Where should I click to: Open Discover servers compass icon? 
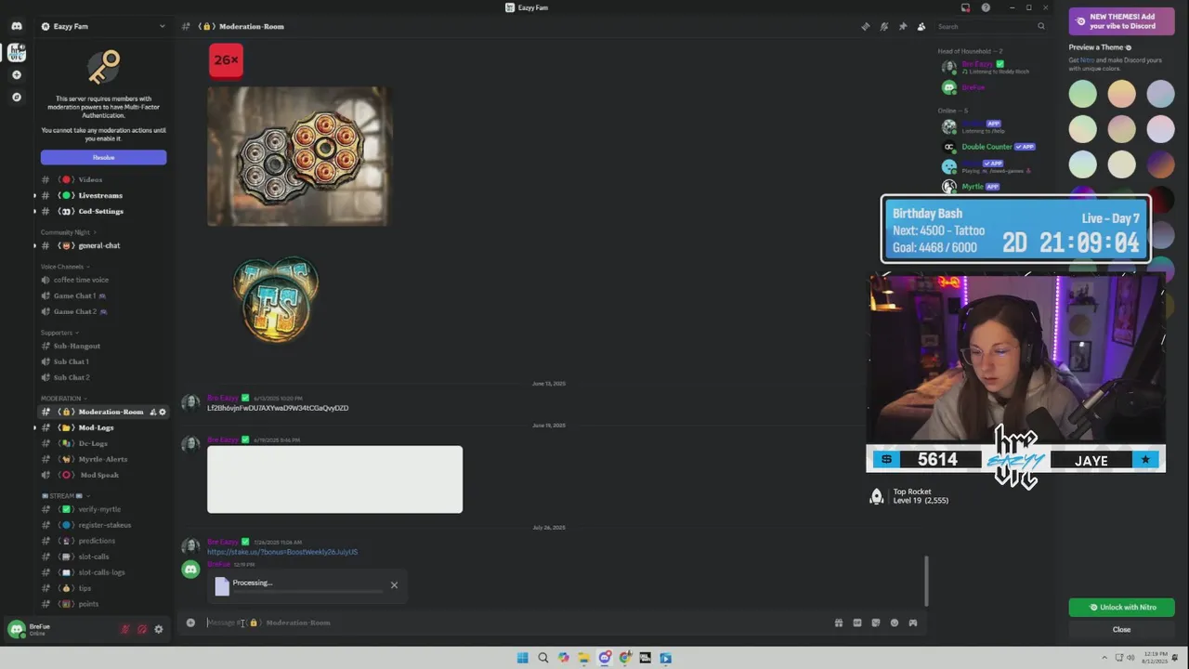coord(16,97)
